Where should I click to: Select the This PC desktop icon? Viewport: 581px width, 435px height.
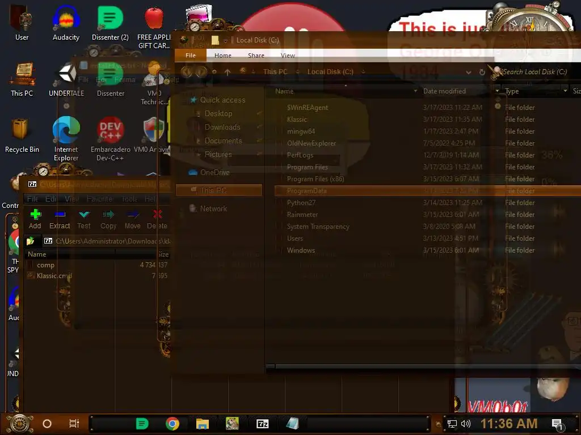22,79
